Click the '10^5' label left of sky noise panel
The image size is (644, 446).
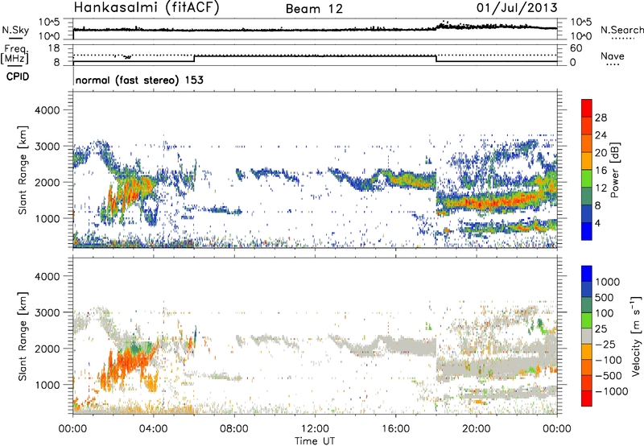[x=49, y=23]
